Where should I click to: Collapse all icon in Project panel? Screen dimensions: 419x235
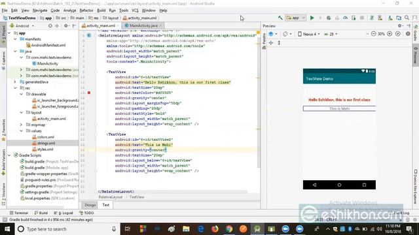[x=57, y=26]
